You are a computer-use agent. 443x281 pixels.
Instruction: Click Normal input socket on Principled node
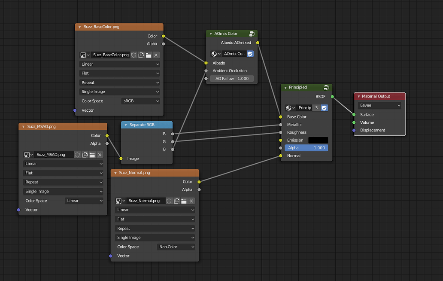click(x=281, y=156)
